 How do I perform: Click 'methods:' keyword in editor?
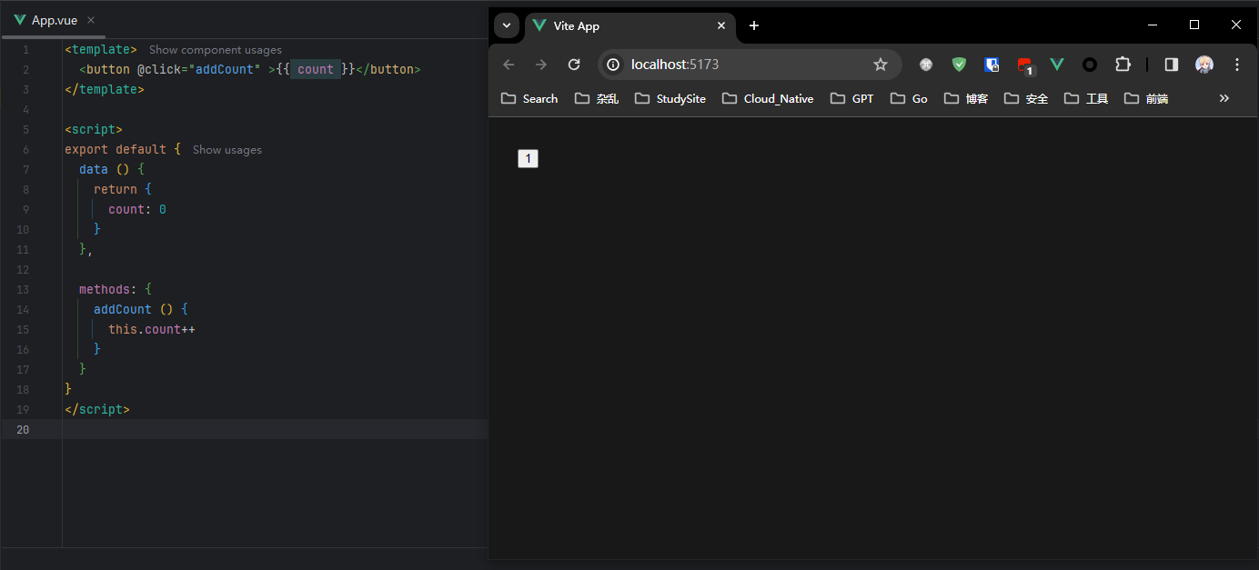tap(108, 289)
